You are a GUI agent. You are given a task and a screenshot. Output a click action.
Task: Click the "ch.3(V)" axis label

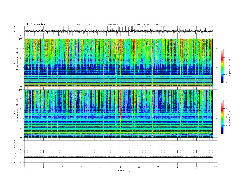tap(15, 145)
